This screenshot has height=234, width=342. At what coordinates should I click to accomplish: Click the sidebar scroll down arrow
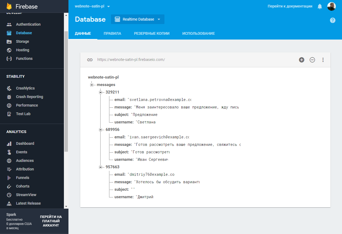(x=66, y=206)
